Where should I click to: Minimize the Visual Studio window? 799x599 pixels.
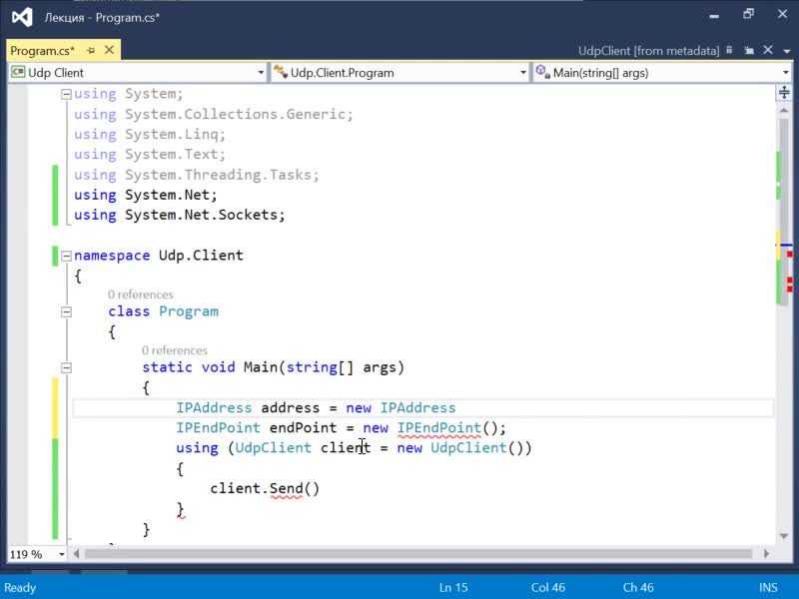coord(714,16)
